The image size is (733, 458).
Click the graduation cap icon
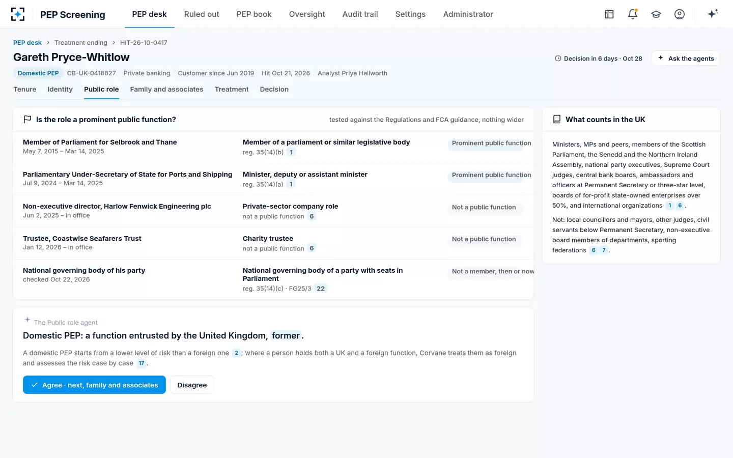(x=656, y=14)
